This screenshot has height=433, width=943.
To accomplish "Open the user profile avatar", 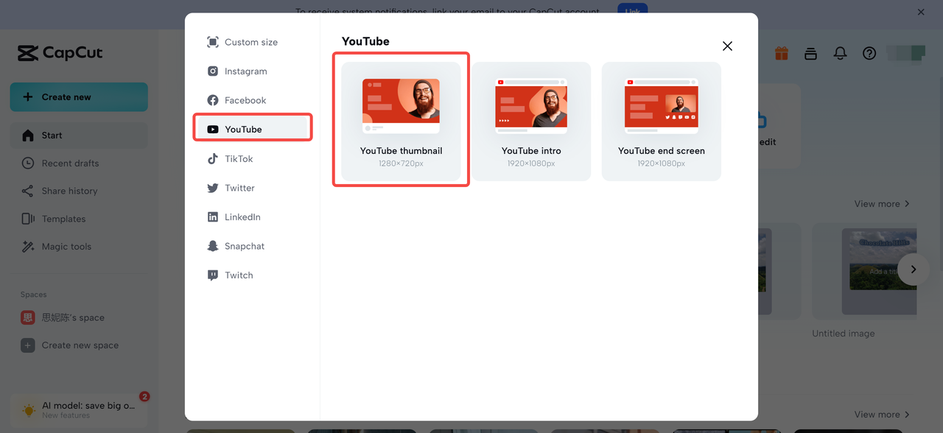I will tap(907, 53).
